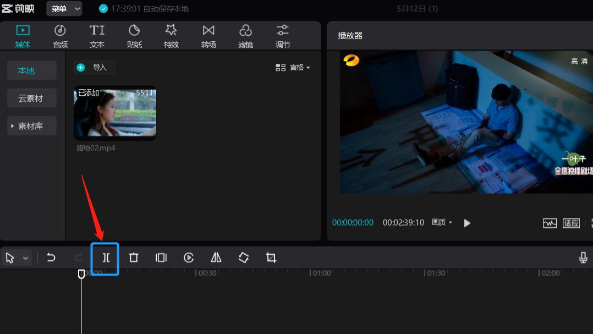
Task: Open the 画质 quality dropdown
Action: coord(442,222)
